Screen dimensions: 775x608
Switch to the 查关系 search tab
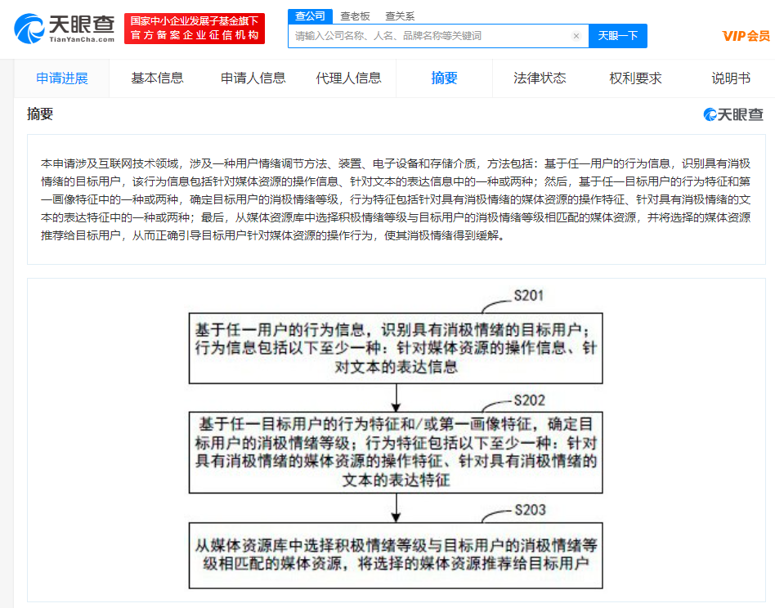400,16
